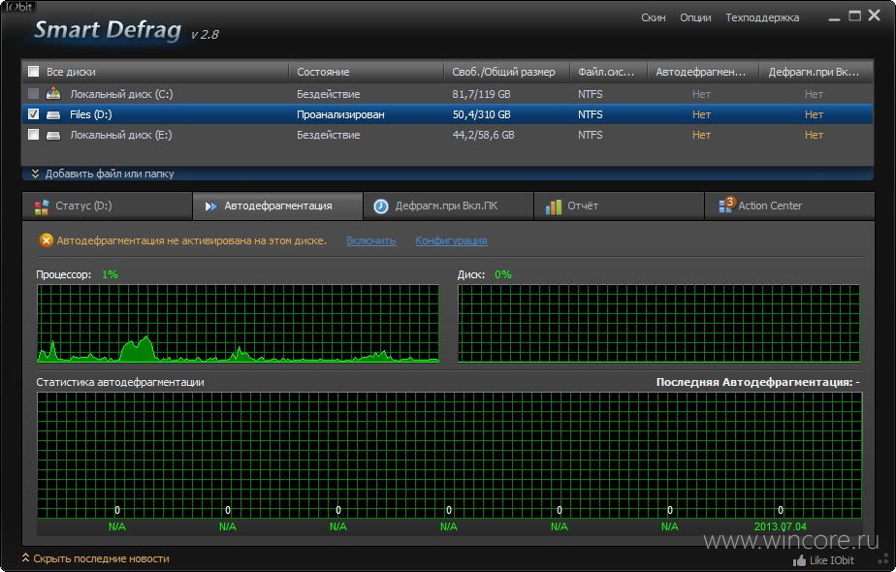Click the orange warning X icon
896x572 pixels.
tap(46, 240)
